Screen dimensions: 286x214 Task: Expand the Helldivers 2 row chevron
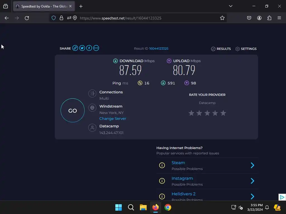252,196
